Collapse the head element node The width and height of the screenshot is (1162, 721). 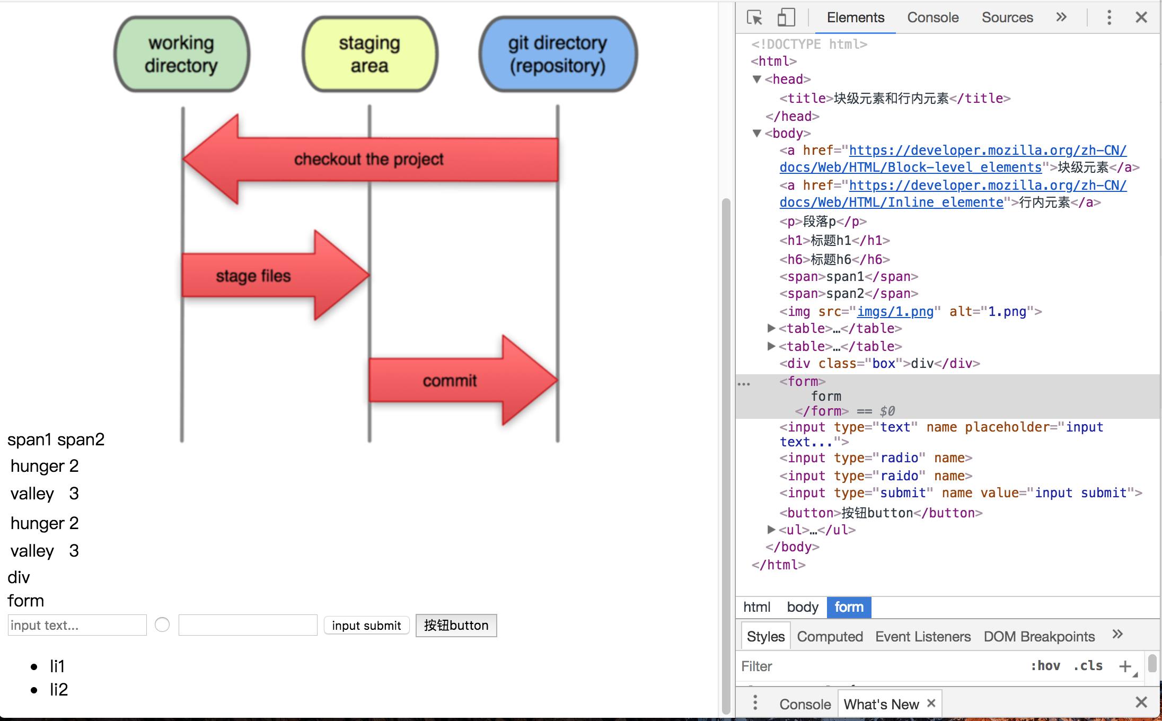click(x=757, y=80)
